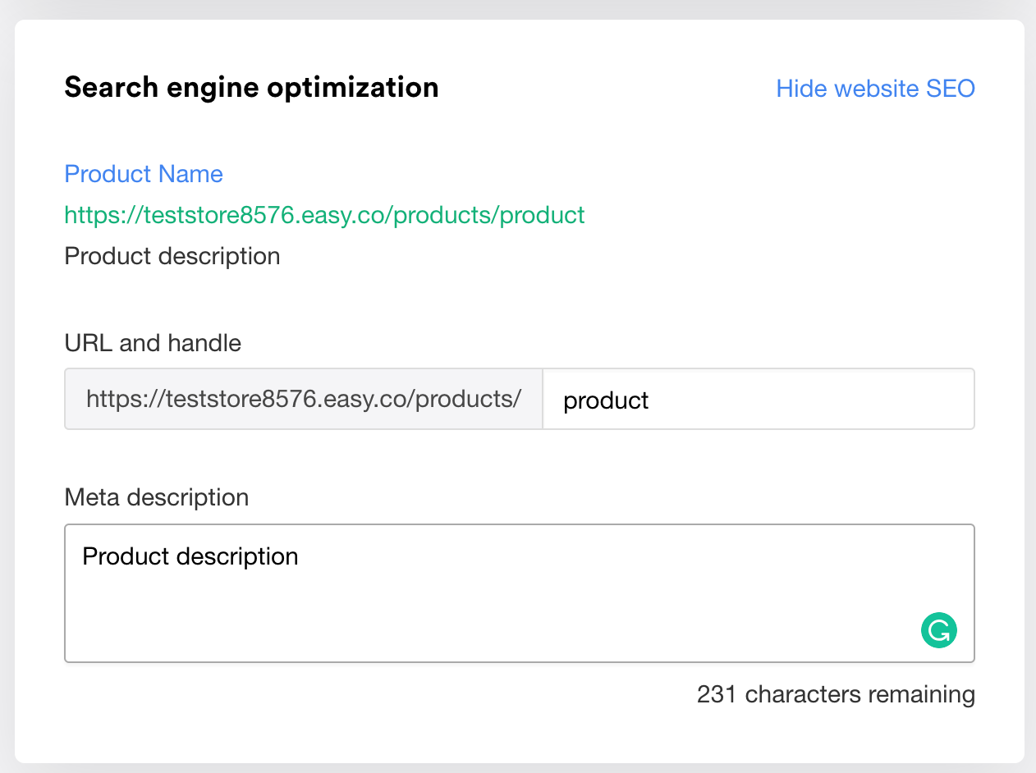Click the Grammarly icon in Meta description

[x=939, y=630]
